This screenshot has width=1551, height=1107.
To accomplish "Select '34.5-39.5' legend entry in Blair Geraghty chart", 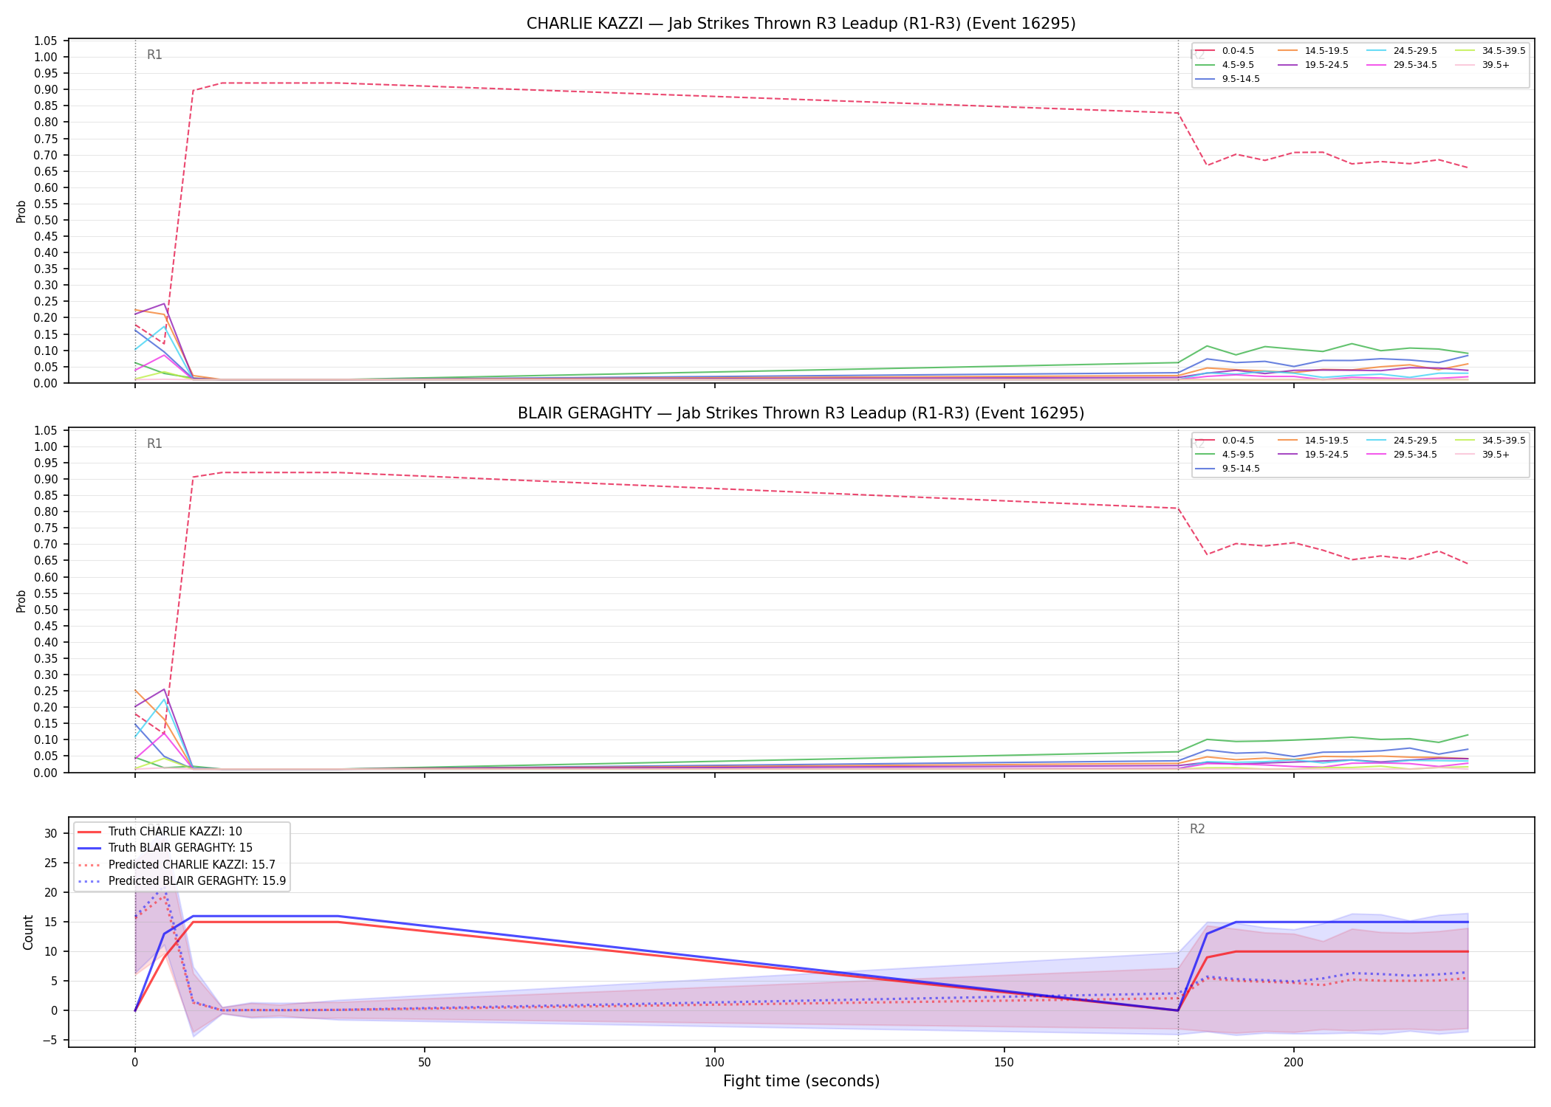I will tap(1490, 441).
